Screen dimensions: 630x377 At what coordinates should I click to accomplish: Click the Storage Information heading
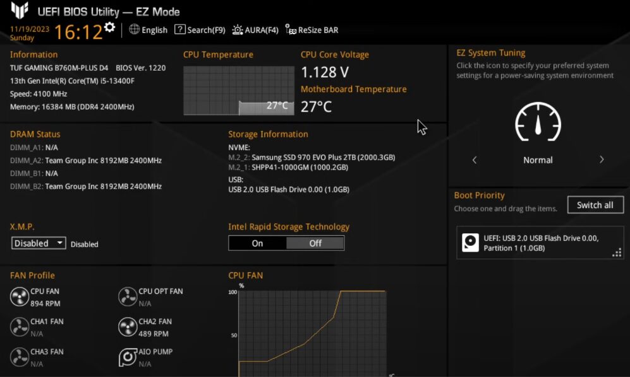269,134
